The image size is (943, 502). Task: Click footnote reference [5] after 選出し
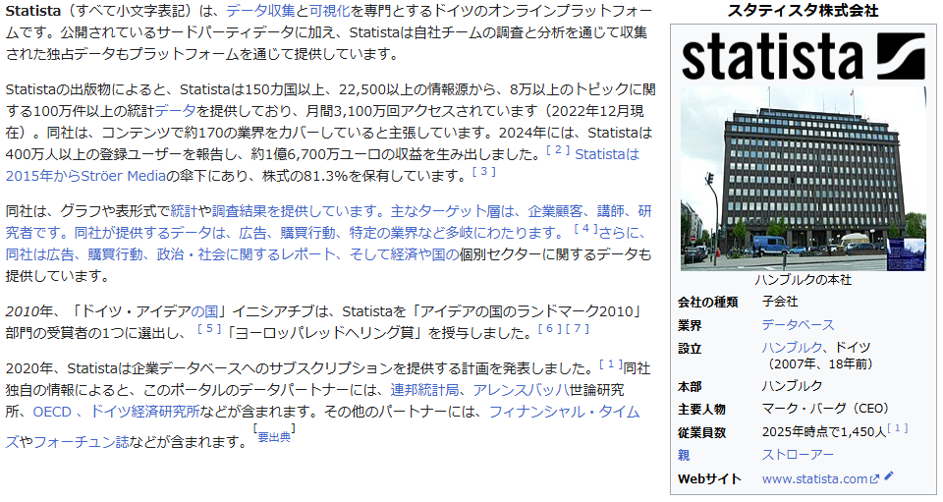(x=209, y=329)
